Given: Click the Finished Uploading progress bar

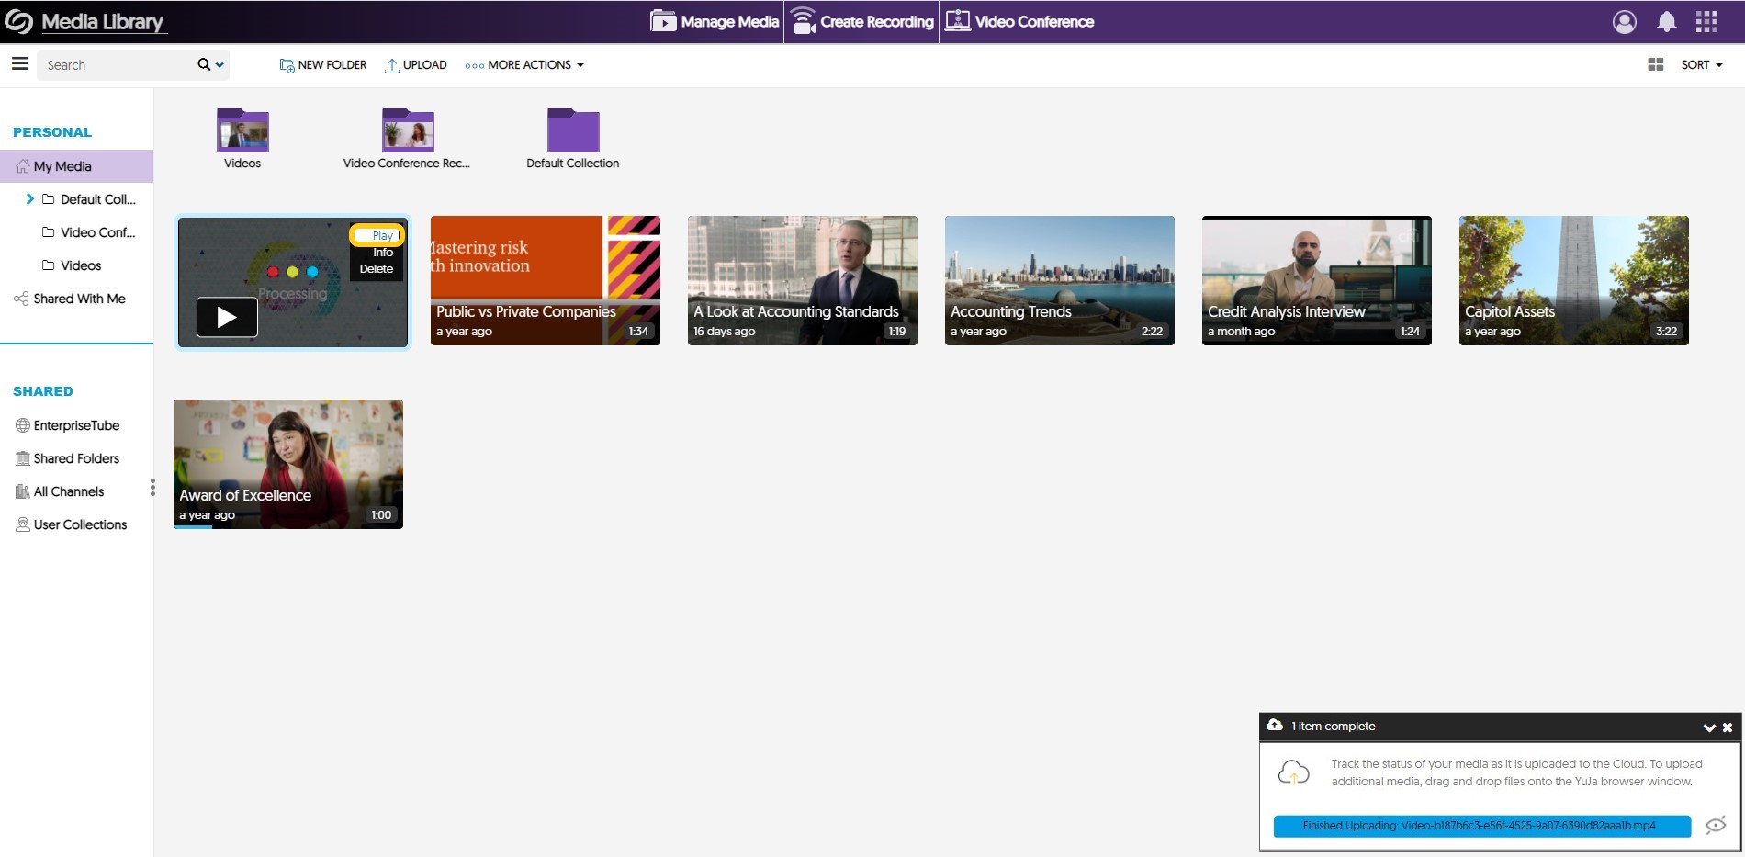Looking at the screenshot, I should 1480,826.
